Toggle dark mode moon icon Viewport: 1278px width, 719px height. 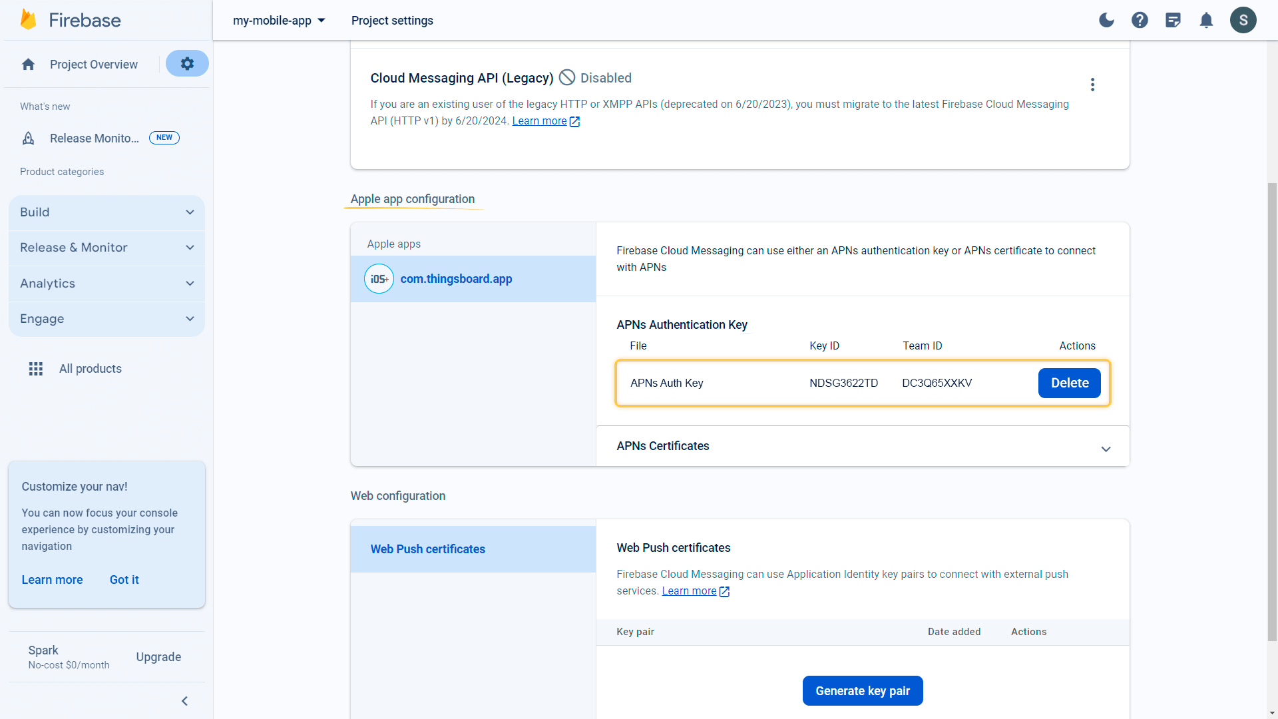tap(1106, 20)
